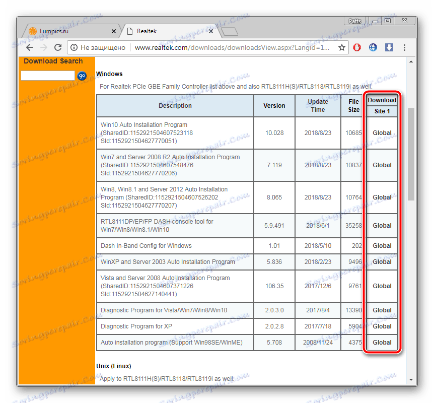Screen dimensions: 434x403
Task: Click Global for WinXP and Server 2003
Action: coord(382,262)
